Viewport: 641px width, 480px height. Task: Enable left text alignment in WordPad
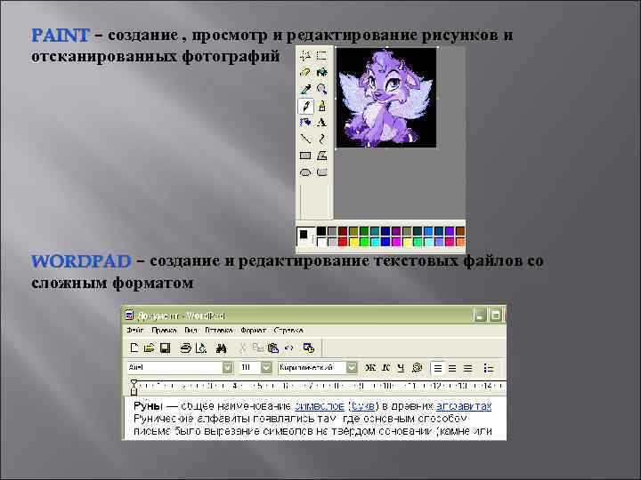(437, 369)
